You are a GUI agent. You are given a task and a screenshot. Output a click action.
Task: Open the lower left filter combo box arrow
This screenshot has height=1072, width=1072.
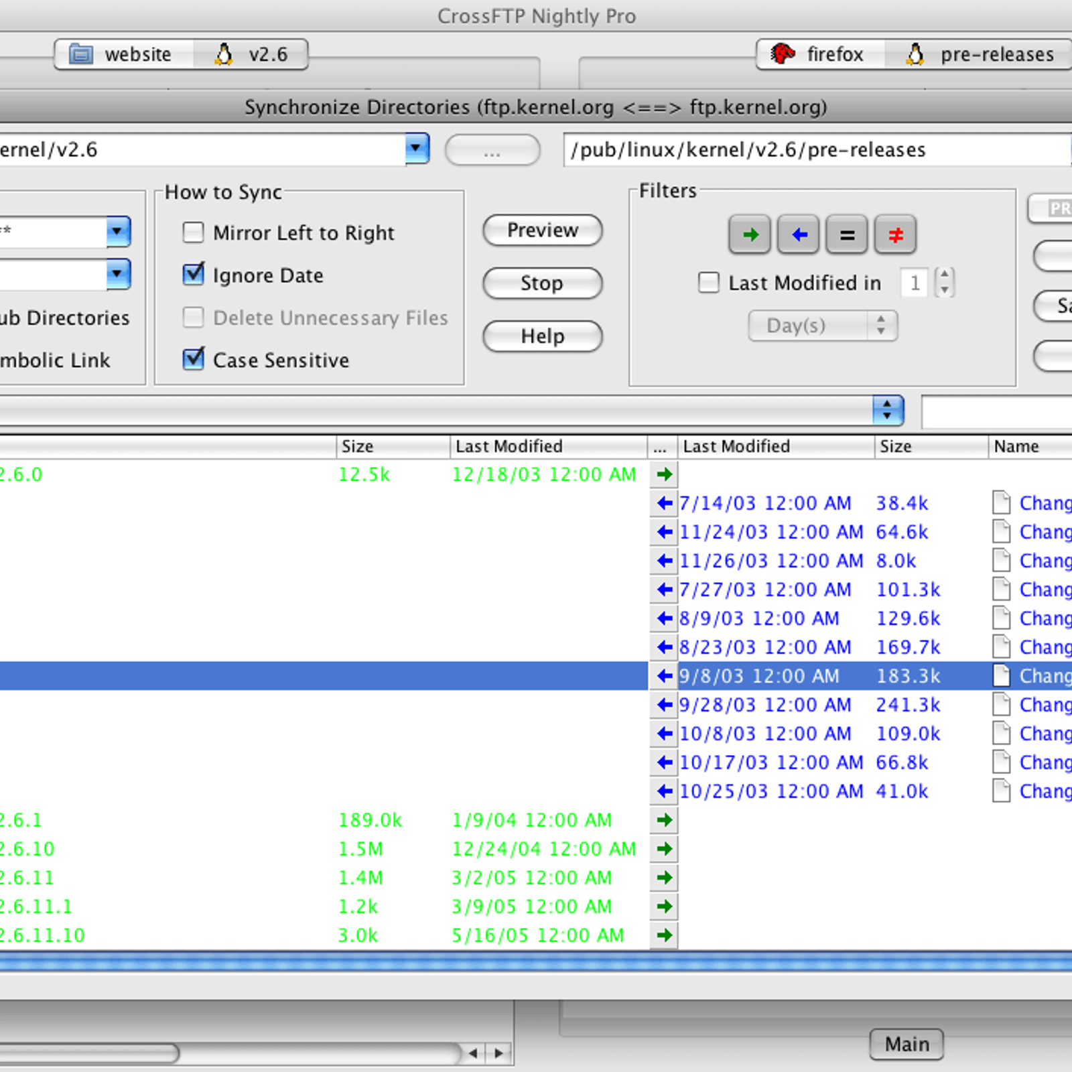click(x=118, y=274)
